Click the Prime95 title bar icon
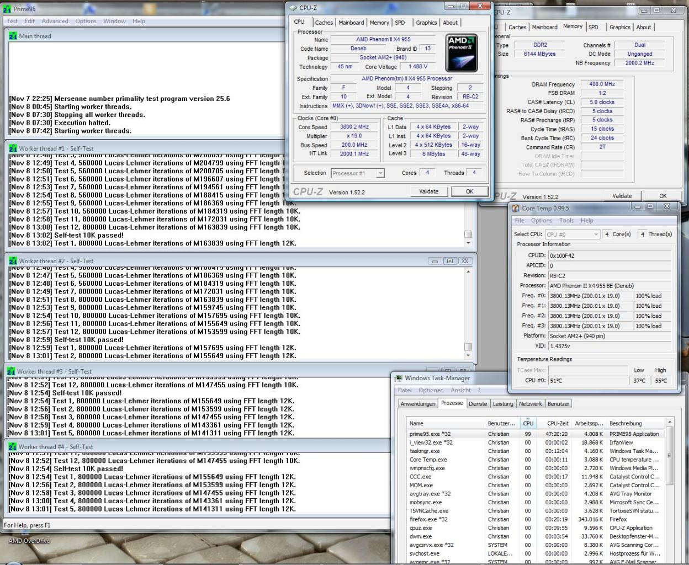689x565 pixels. (7, 9)
